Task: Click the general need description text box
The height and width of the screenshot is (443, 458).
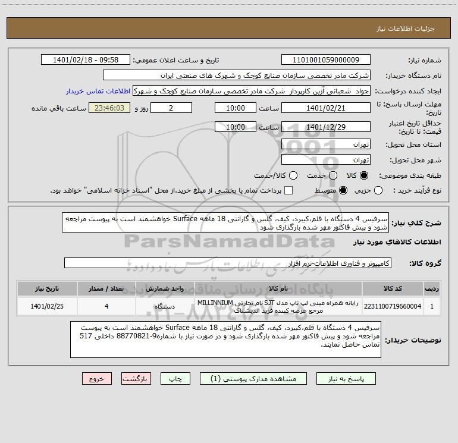Action: [225, 223]
